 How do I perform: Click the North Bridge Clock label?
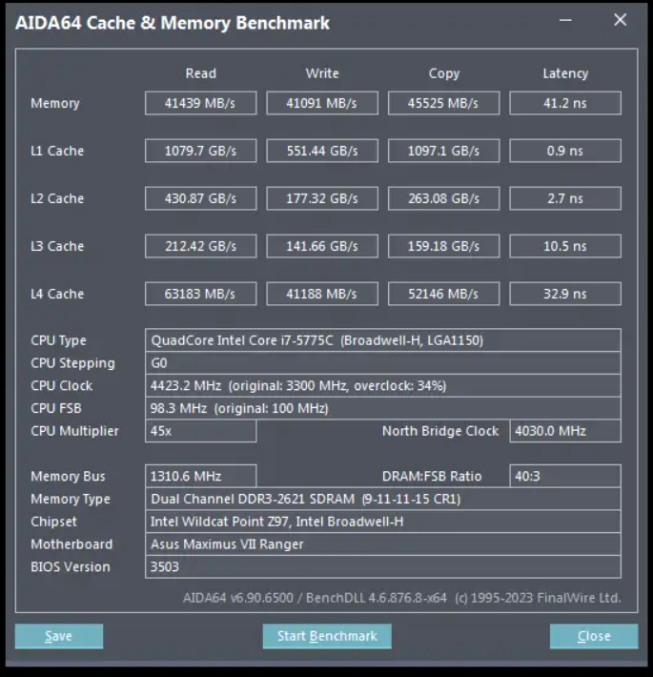pyautogui.click(x=440, y=431)
